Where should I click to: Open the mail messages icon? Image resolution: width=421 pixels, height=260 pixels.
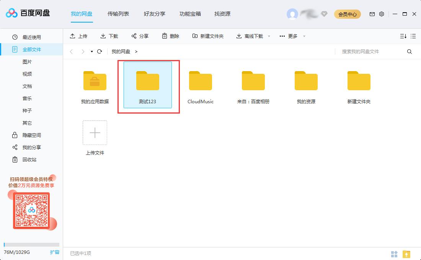372,14
